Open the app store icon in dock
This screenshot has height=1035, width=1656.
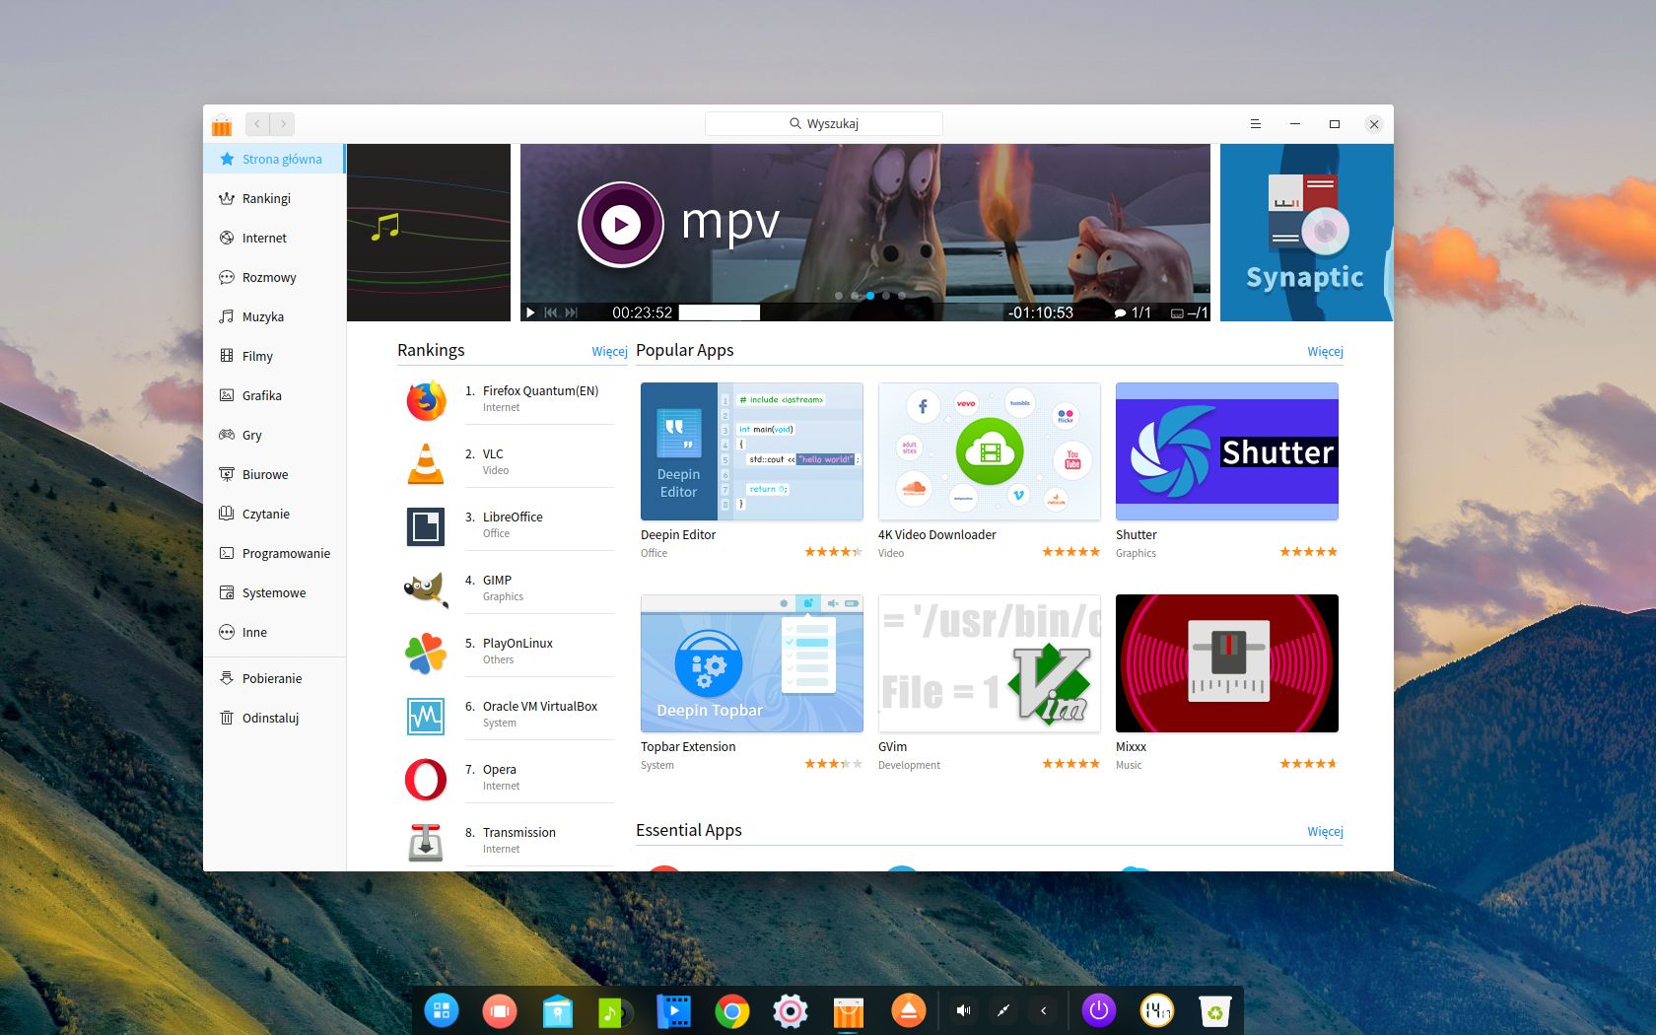(849, 1011)
